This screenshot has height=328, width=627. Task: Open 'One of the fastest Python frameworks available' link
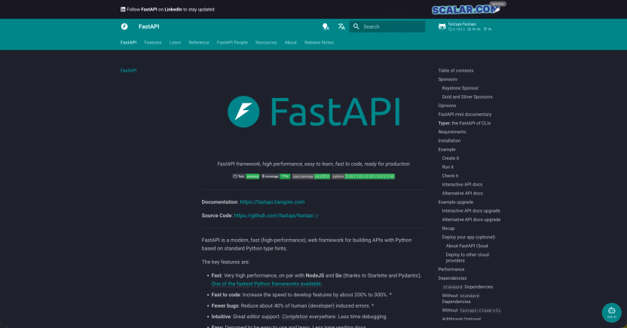pyautogui.click(x=266, y=284)
